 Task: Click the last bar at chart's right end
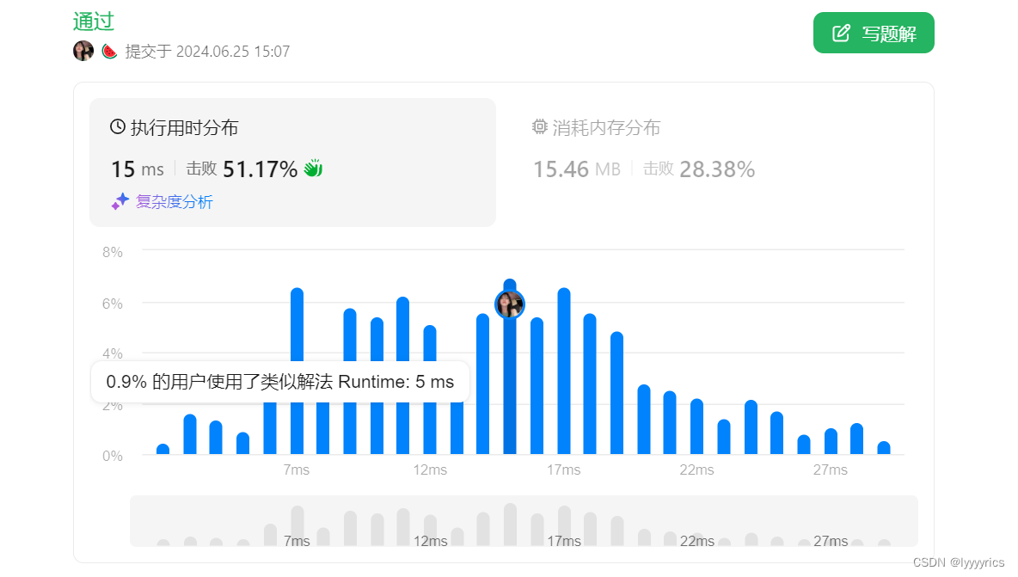884,448
